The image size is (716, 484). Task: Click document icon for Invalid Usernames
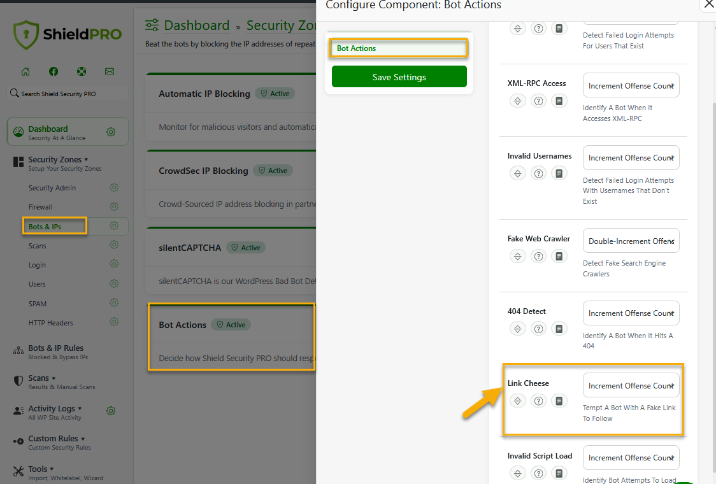click(x=559, y=173)
